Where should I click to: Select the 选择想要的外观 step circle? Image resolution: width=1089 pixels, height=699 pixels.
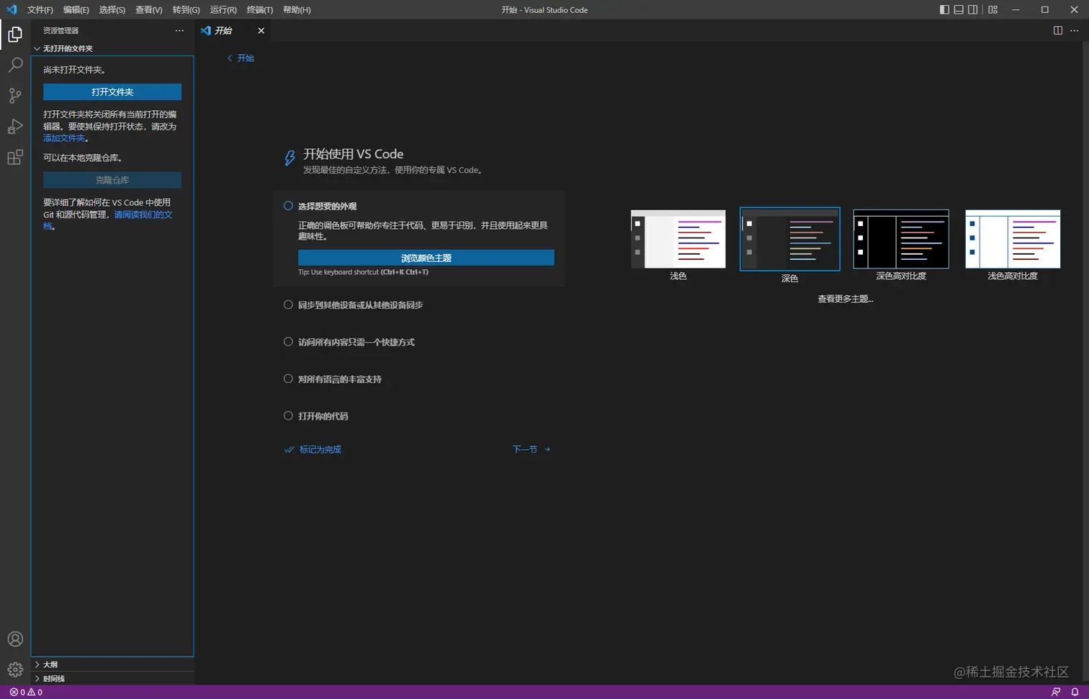tap(288, 206)
